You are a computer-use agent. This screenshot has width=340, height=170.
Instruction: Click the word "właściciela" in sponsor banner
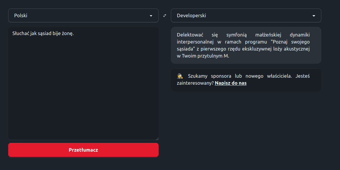(x=279, y=76)
